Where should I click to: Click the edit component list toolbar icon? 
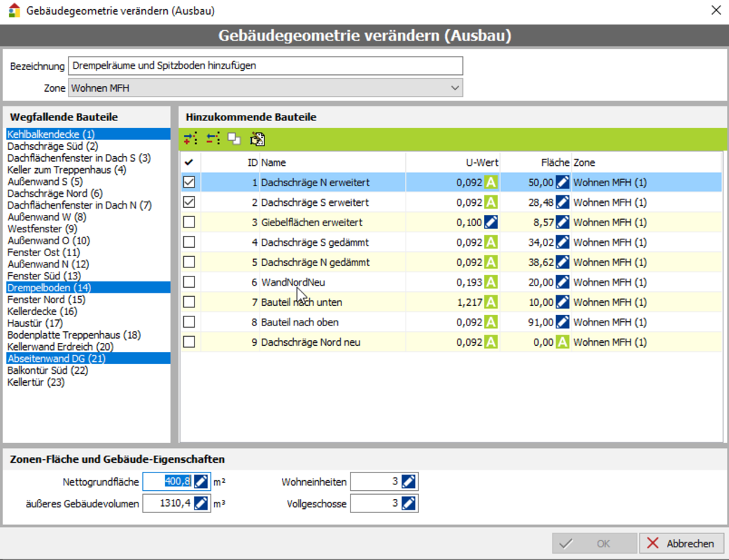click(257, 139)
